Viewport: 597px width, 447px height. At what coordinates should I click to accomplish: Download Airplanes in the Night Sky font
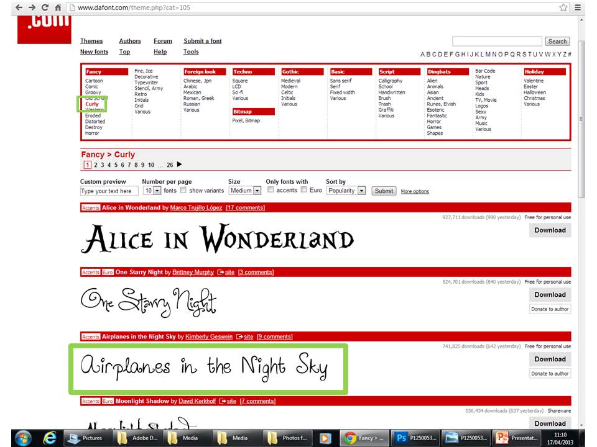(550, 359)
